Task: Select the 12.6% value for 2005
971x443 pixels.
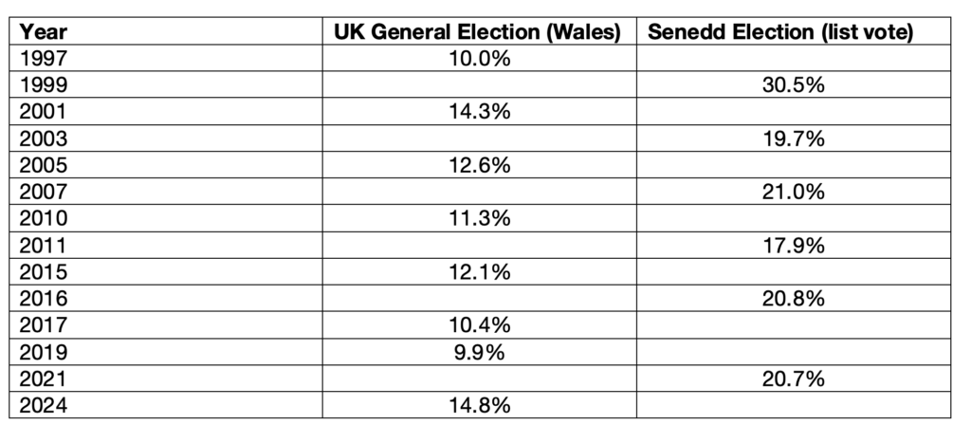Action: pyautogui.click(x=479, y=165)
